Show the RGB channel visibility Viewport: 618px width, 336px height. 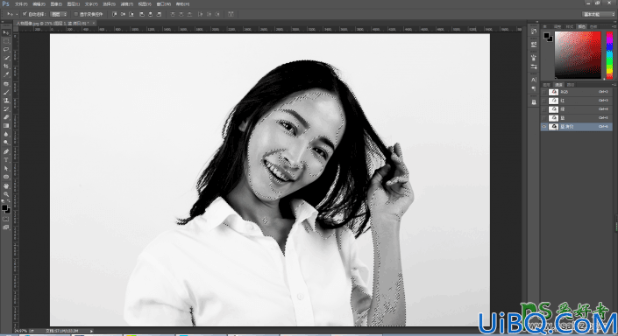543,92
